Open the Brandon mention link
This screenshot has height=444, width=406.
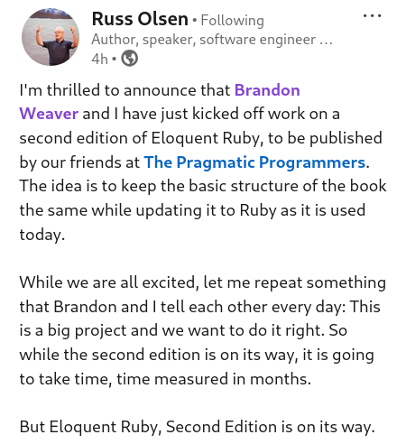click(x=267, y=90)
